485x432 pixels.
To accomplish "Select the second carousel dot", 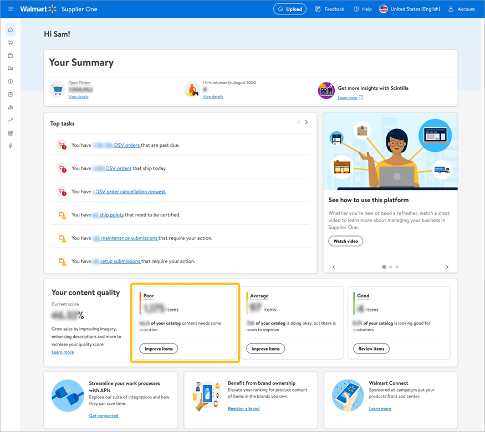I will [x=390, y=267].
